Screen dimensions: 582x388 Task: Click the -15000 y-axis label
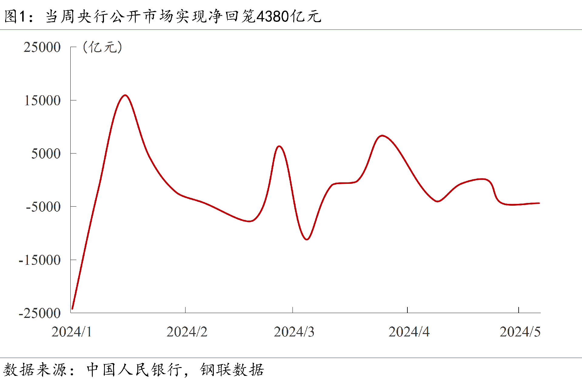pyautogui.click(x=39, y=260)
